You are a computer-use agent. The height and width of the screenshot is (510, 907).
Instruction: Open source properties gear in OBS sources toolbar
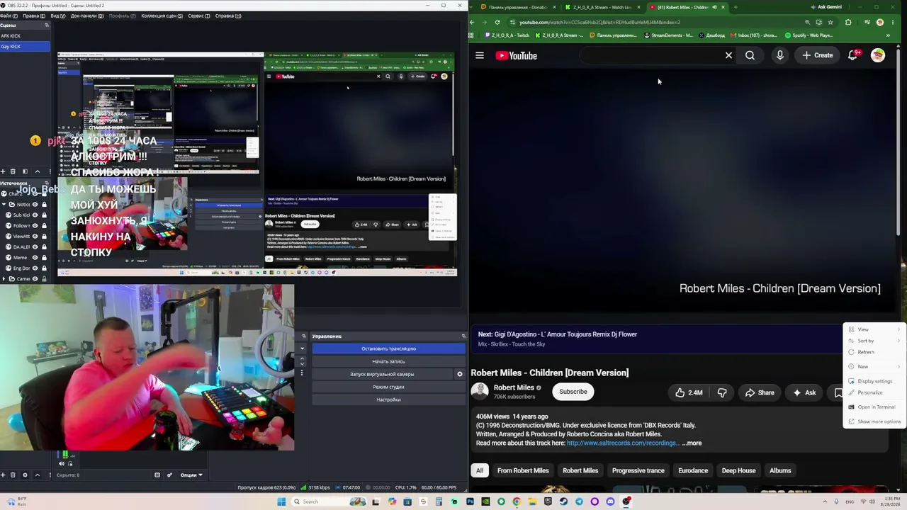click(25, 475)
